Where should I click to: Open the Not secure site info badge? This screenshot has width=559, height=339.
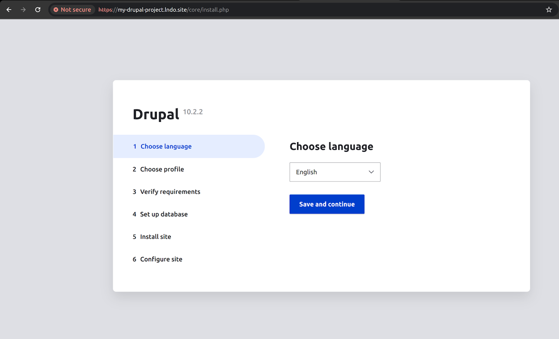[x=72, y=10]
